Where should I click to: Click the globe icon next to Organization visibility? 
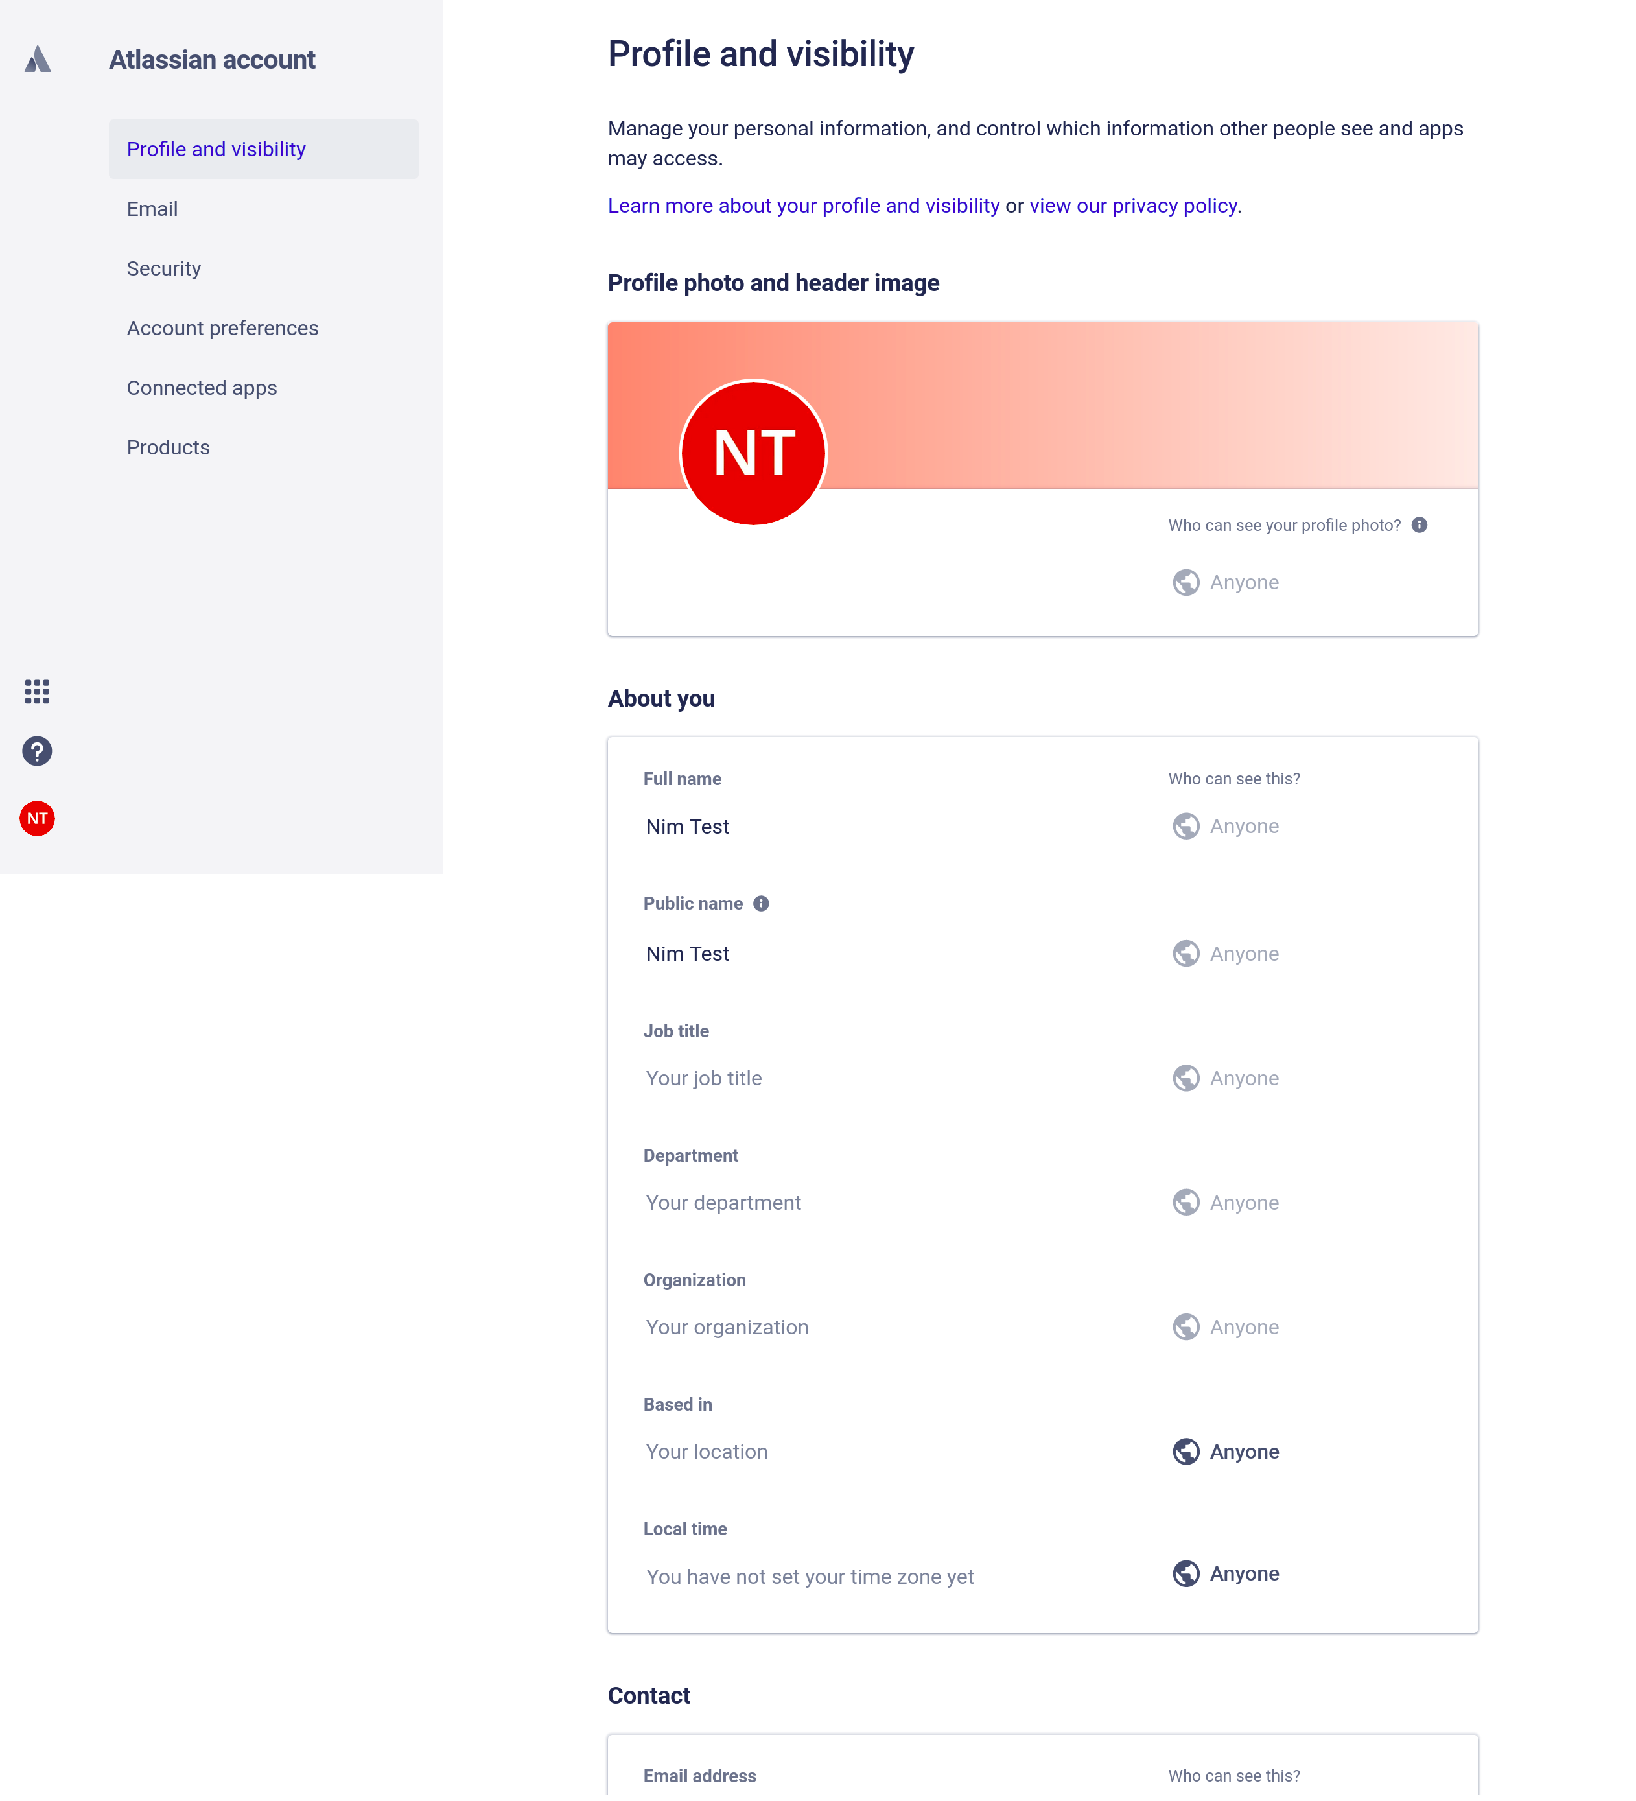(1185, 1326)
